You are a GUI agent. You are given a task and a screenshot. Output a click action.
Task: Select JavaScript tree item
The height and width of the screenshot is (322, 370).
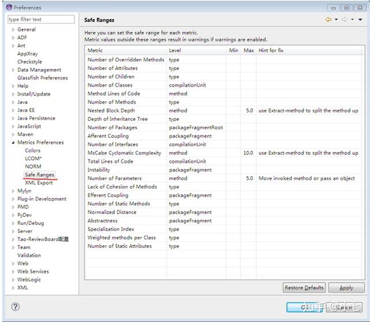pyautogui.click(x=29, y=127)
